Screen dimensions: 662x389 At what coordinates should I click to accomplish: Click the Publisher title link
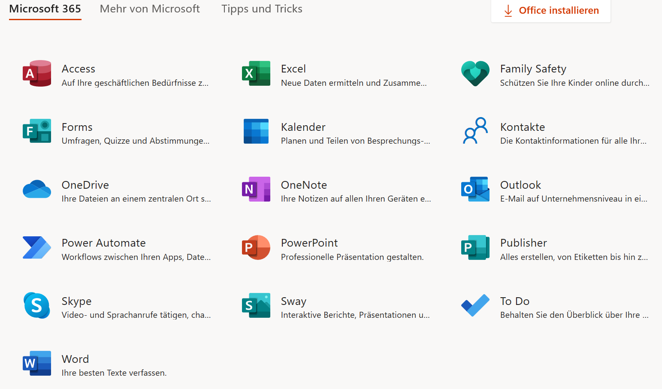pyautogui.click(x=523, y=243)
